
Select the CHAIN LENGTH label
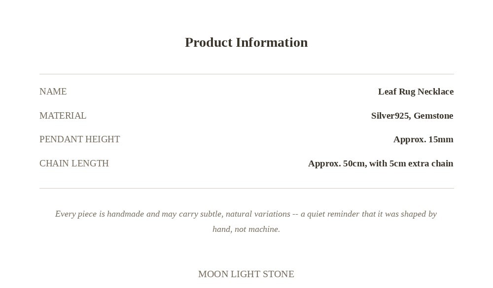pyautogui.click(x=74, y=163)
